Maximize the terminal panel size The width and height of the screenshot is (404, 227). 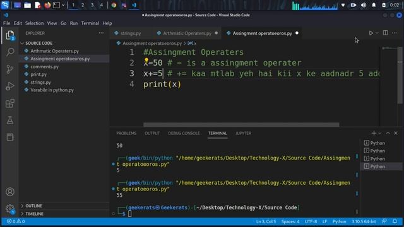pos(388,133)
